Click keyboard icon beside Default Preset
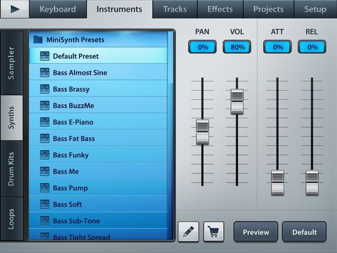The width and height of the screenshot is (337, 253). (45, 56)
